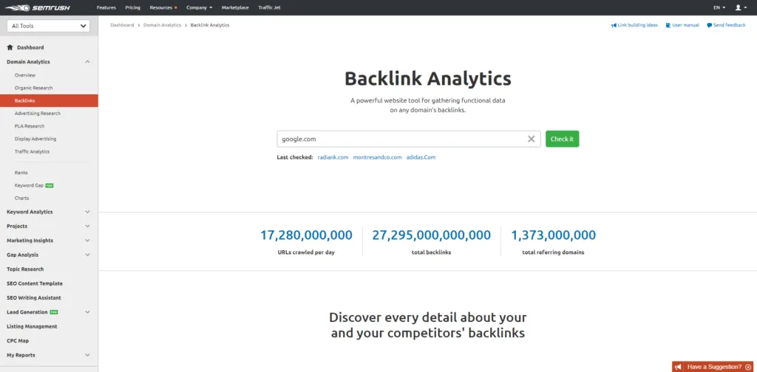Click the Dashboard breadcrumb link
The width and height of the screenshot is (757, 372).
(x=122, y=25)
